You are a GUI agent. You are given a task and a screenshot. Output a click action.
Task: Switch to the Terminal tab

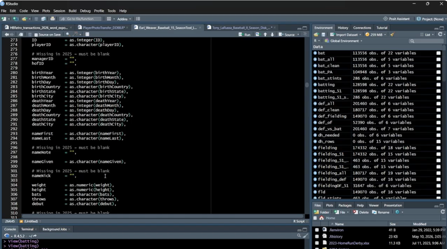[x=27, y=229]
